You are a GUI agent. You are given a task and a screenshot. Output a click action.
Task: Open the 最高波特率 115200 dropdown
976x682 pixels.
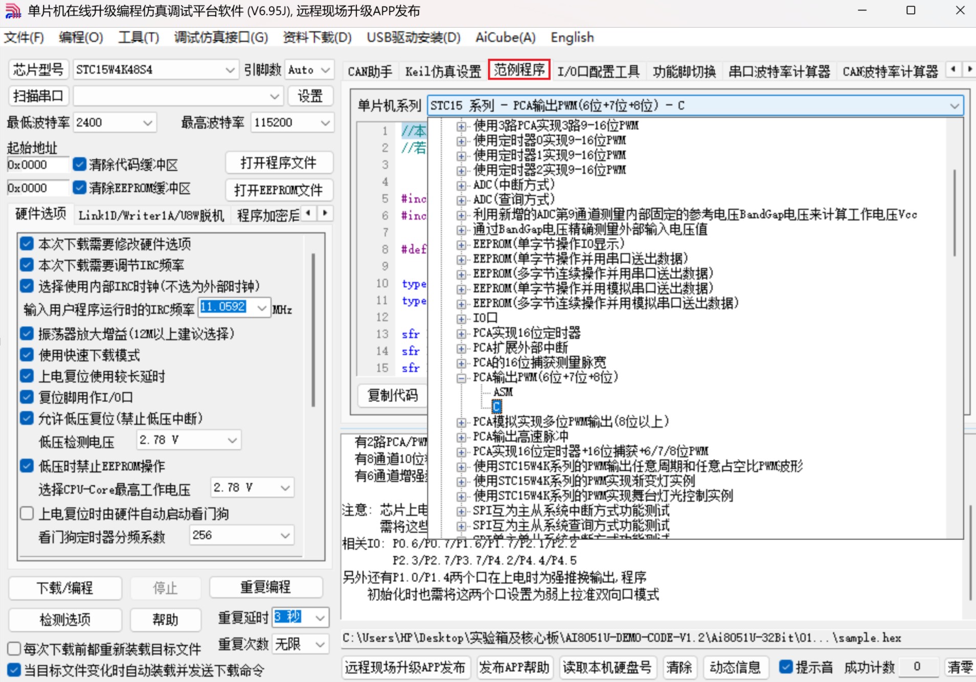pyautogui.click(x=292, y=123)
